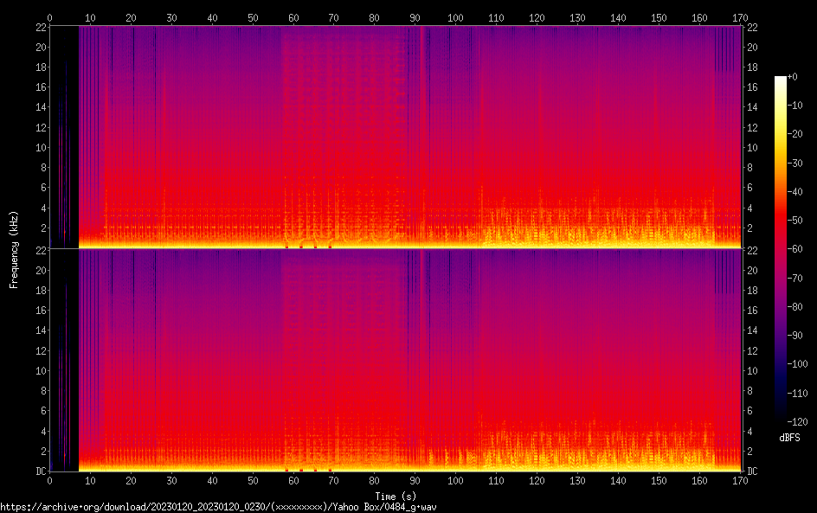
Task: Click the "Frequency (kHz)" axis label
Action: point(14,248)
